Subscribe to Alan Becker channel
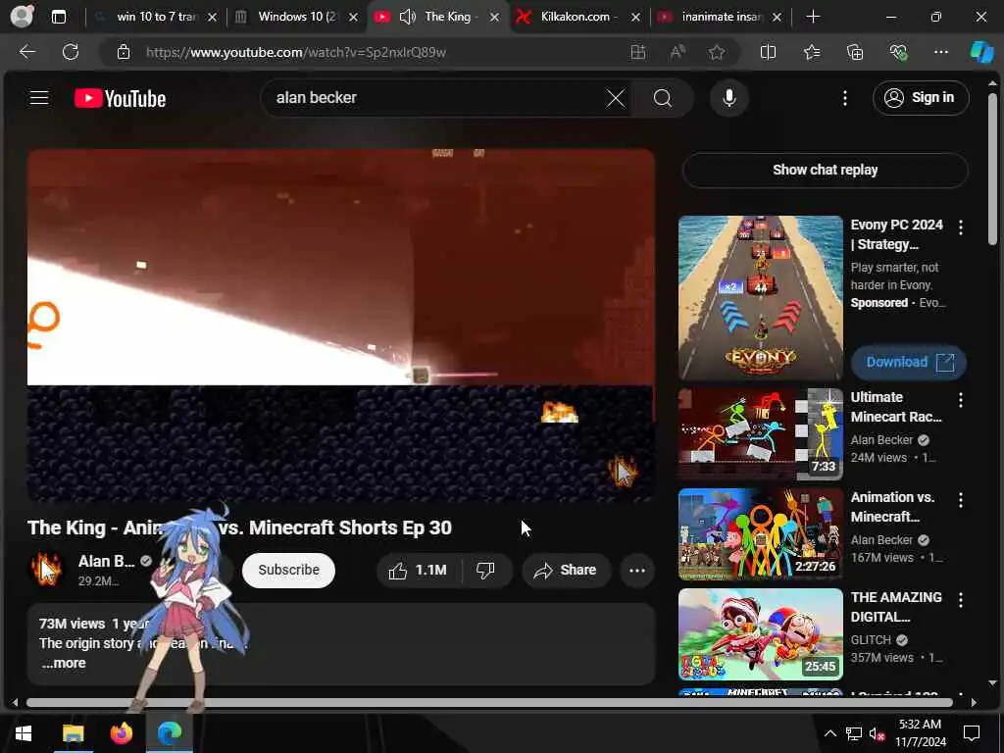This screenshot has height=753, width=1004. coord(288,570)
